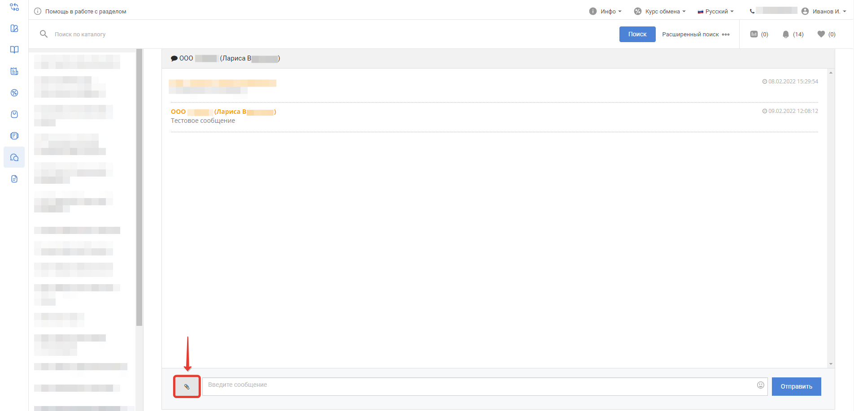Open the Иванов И. user menu

[823, 12]
